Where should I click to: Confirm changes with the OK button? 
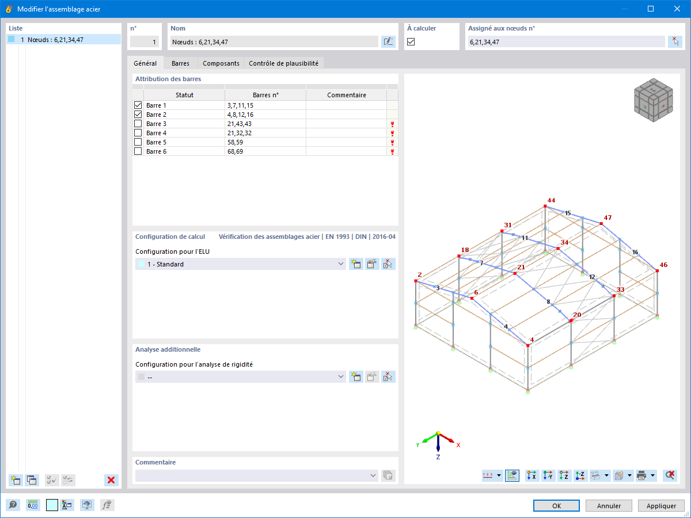tap(556, 505)
